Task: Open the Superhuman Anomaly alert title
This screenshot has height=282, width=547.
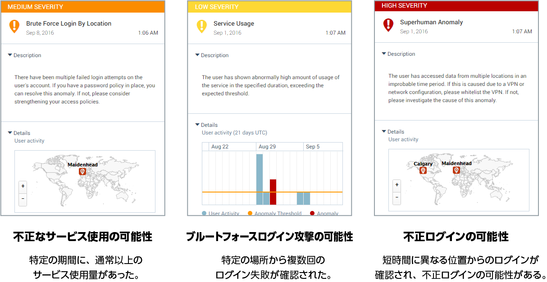Action: tap(431, 22)
